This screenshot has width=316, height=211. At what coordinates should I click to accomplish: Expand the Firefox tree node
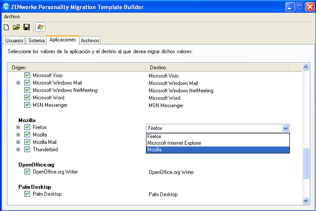[x=18, y=127]
